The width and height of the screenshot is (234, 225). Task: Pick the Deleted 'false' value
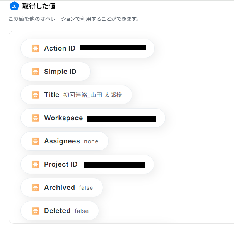[82, 211]
